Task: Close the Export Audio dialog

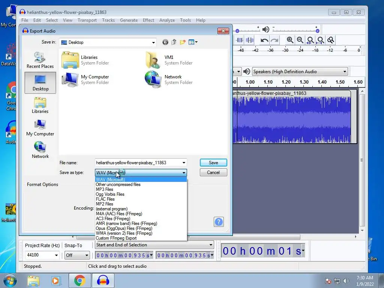Action: click(223, 31)
